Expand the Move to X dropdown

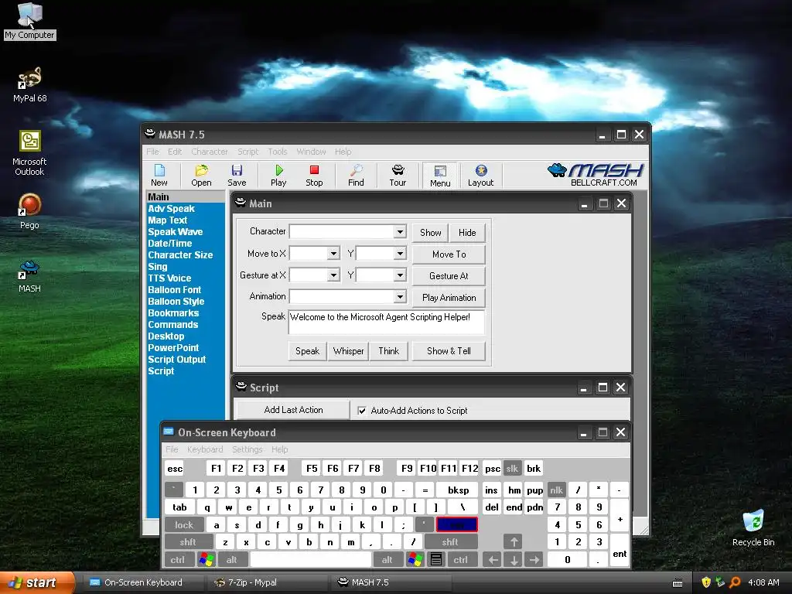(x=333, y=254)
